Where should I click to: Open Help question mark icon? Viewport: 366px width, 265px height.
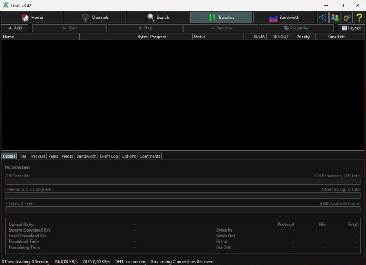359,18
